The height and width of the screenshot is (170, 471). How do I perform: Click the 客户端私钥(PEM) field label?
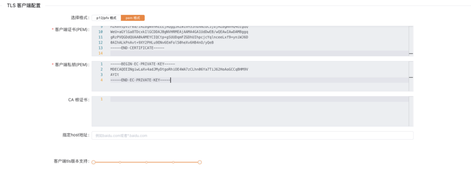(x=72, y=65)
